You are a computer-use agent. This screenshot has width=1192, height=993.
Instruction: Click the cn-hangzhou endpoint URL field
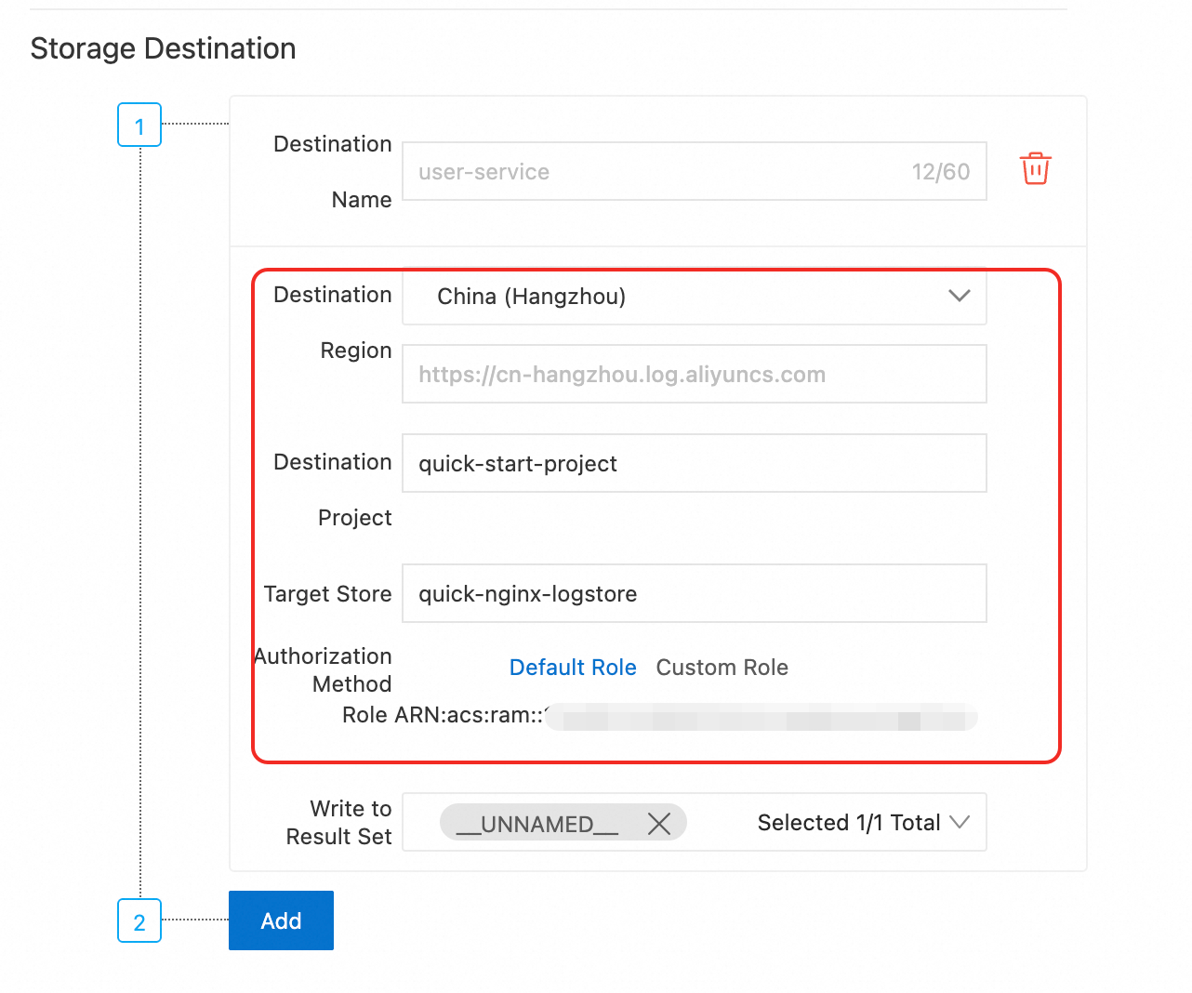695,374
